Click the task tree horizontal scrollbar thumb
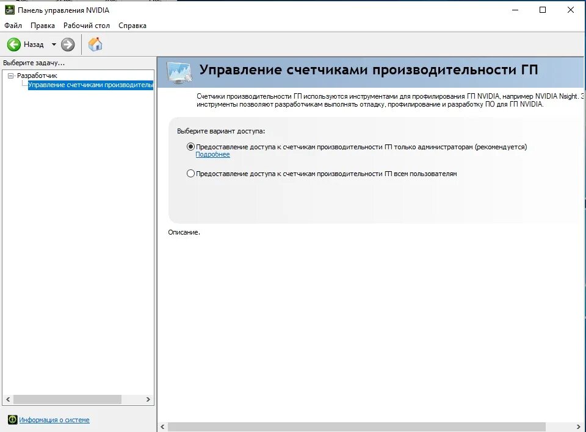586x432 pixels. coord(67,399)
